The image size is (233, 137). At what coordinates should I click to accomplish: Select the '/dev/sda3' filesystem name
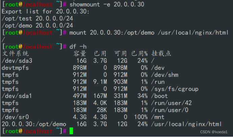point(17,61)
